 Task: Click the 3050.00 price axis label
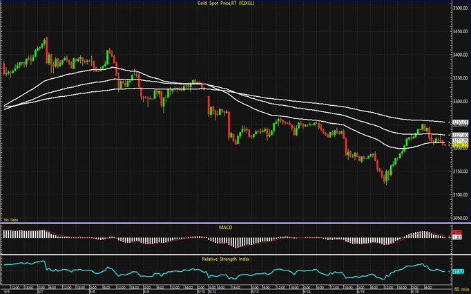click(x=461, y=217)
